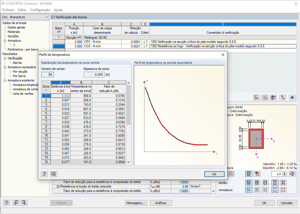Screen dimensions: 300x214
Task: Click the filter greater-than-1 icon
Action: (265, 97)
